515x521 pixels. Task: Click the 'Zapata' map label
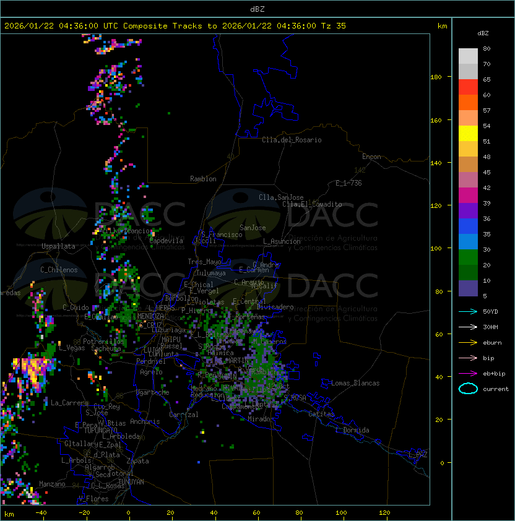[x=137, y=461]
